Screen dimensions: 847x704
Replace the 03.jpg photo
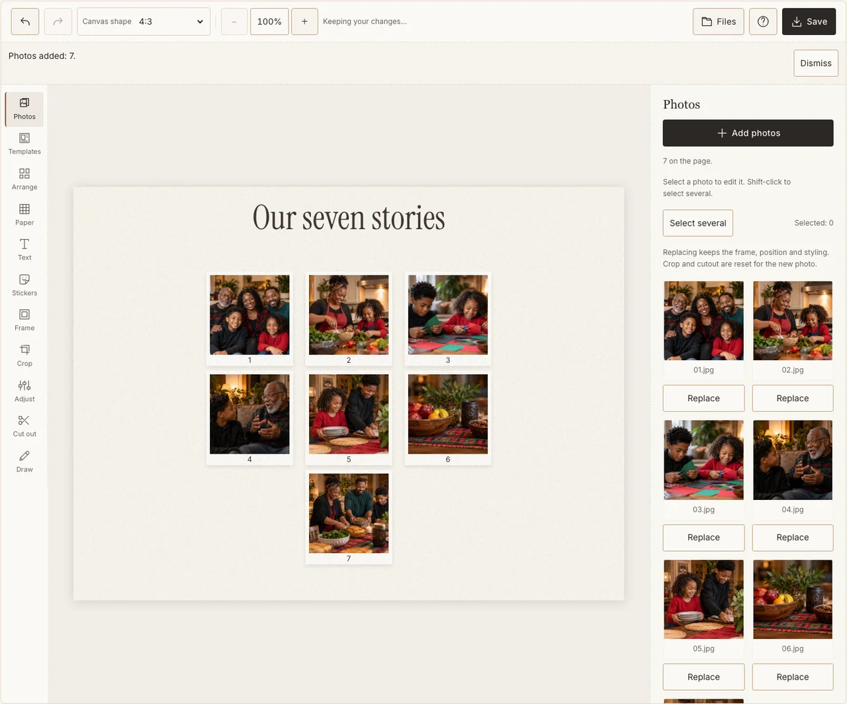click(703, 538)
